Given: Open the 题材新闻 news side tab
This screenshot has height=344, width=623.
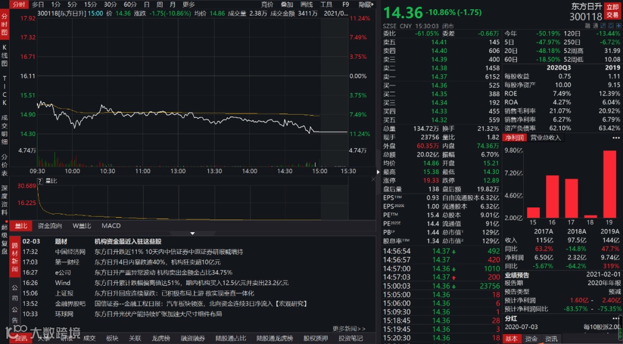Looking at the screenshot, I should click(x=14, y=258).
